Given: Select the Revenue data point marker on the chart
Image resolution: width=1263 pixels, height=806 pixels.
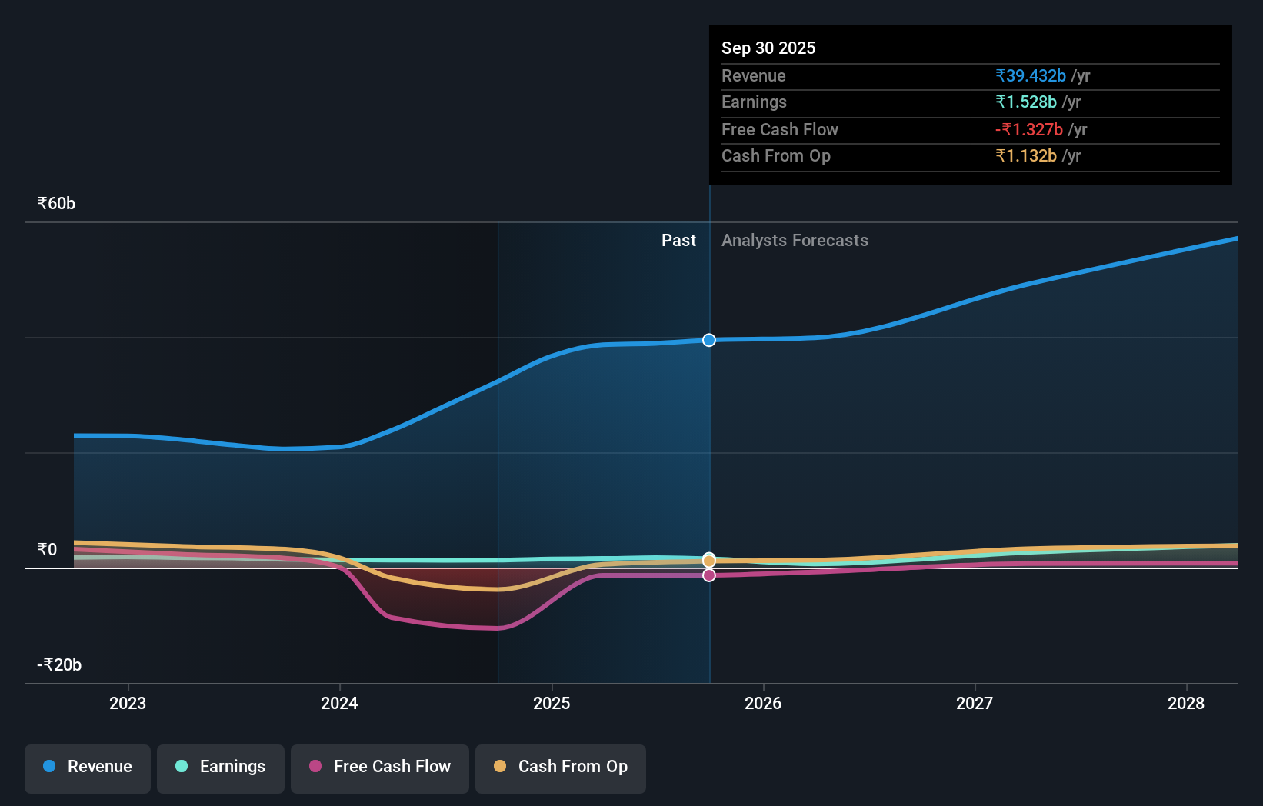Looking at the screenshot, I should tap(708, 339).
